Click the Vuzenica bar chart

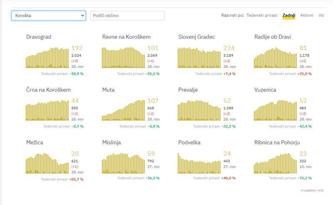click(275, 110)
